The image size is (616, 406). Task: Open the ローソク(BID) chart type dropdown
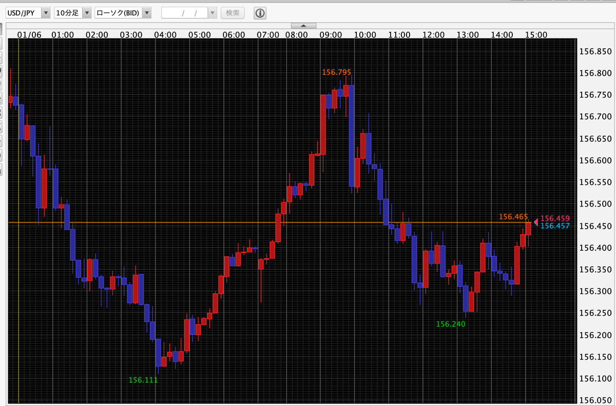pyautogui.click(x=147, y=13)
